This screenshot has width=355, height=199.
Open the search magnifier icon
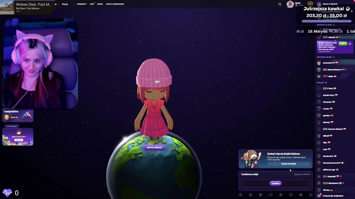click(280, 4)
